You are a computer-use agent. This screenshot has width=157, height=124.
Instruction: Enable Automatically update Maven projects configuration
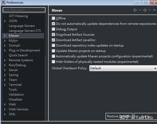[x=53, y=56]
